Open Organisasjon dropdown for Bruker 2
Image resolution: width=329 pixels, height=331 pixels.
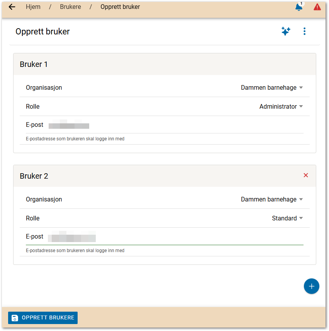tap(271, 200)
